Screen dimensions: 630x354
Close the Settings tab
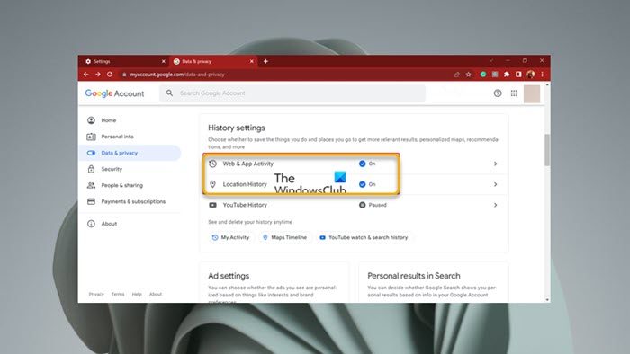point(163,61)
